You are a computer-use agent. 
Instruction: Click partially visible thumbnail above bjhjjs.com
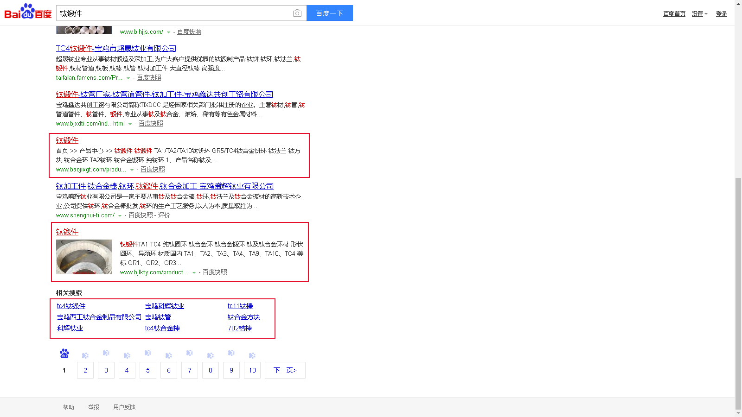[84, 30]
